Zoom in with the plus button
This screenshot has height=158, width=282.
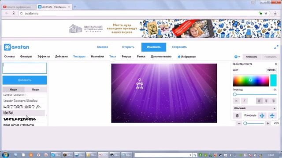268,123
